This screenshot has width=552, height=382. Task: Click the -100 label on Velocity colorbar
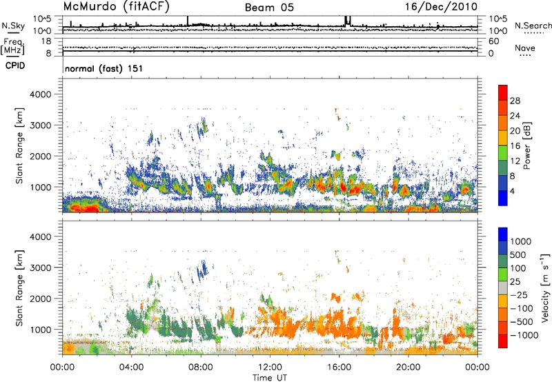522,308
